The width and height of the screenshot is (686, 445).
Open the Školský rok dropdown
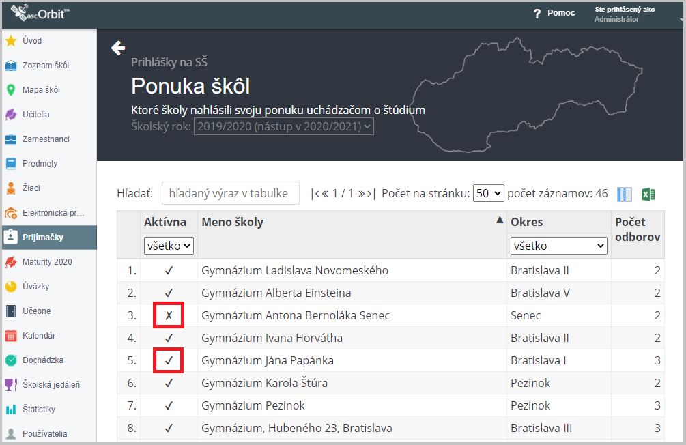283,126
